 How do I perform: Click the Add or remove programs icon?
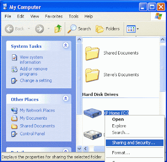(14, 69)
